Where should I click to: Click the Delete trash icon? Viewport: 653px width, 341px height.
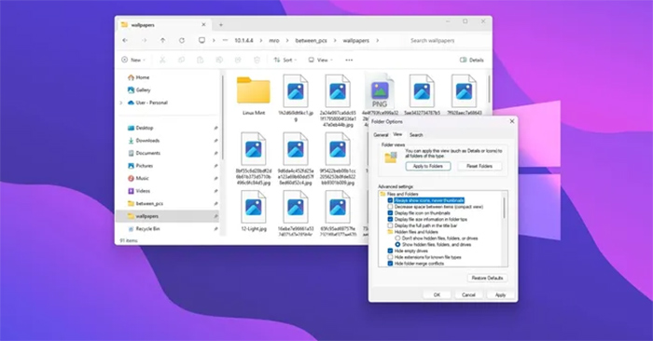[257, 60]
